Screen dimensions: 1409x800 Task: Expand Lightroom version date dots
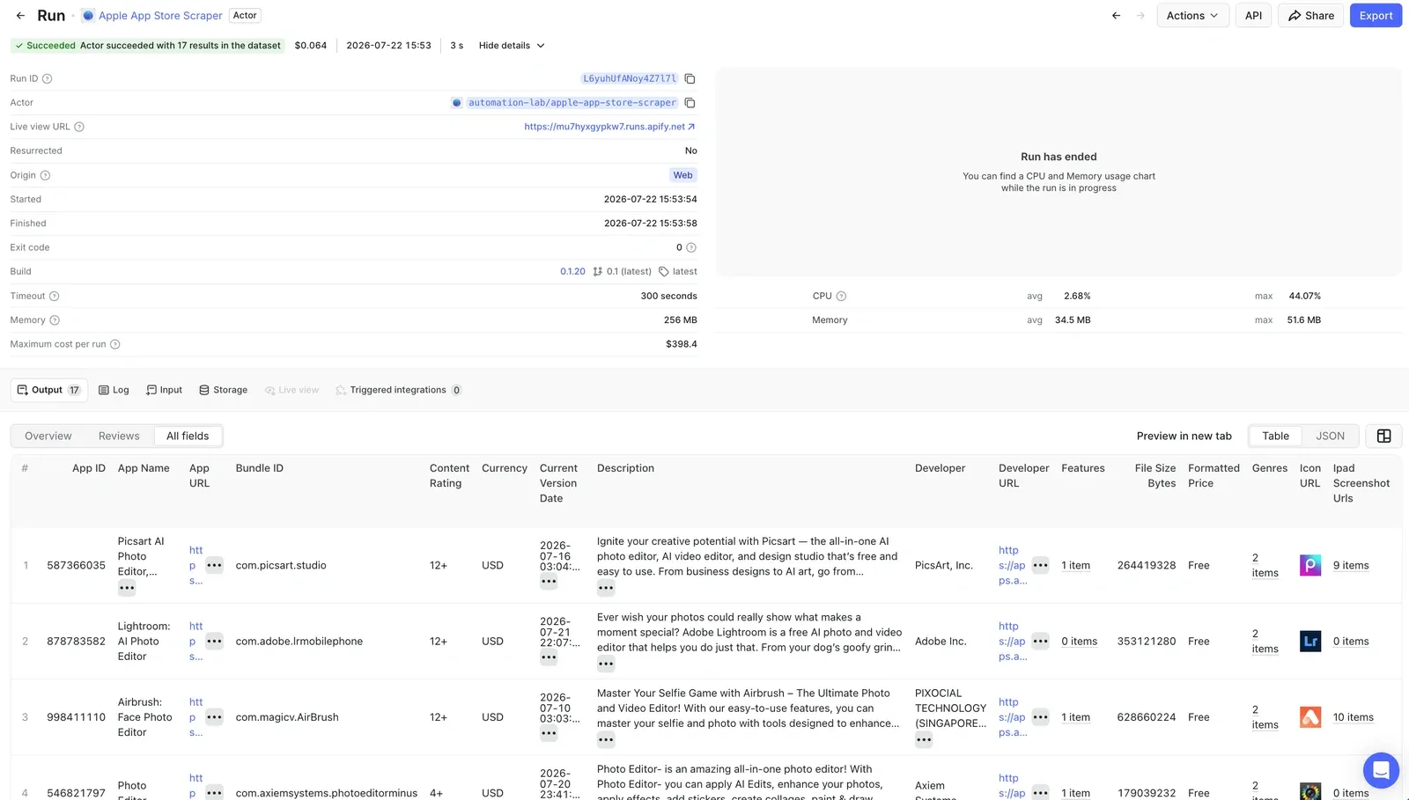click(x=549, y=657)
